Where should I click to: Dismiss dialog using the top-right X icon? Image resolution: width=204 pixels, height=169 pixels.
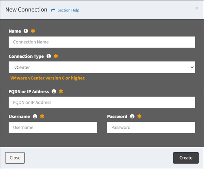[x=197, y=8]
